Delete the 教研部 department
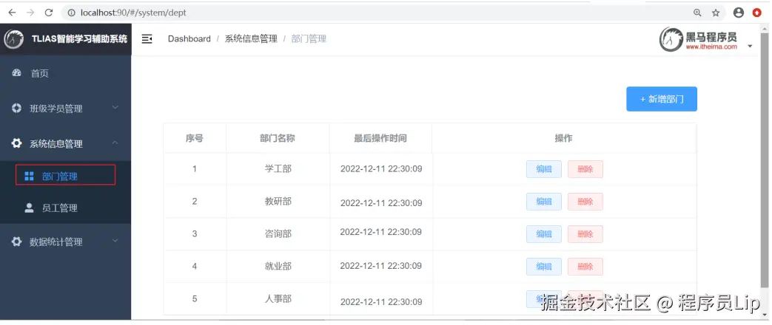The height and width of the screenshot is (325, 772). pos(585,202)
